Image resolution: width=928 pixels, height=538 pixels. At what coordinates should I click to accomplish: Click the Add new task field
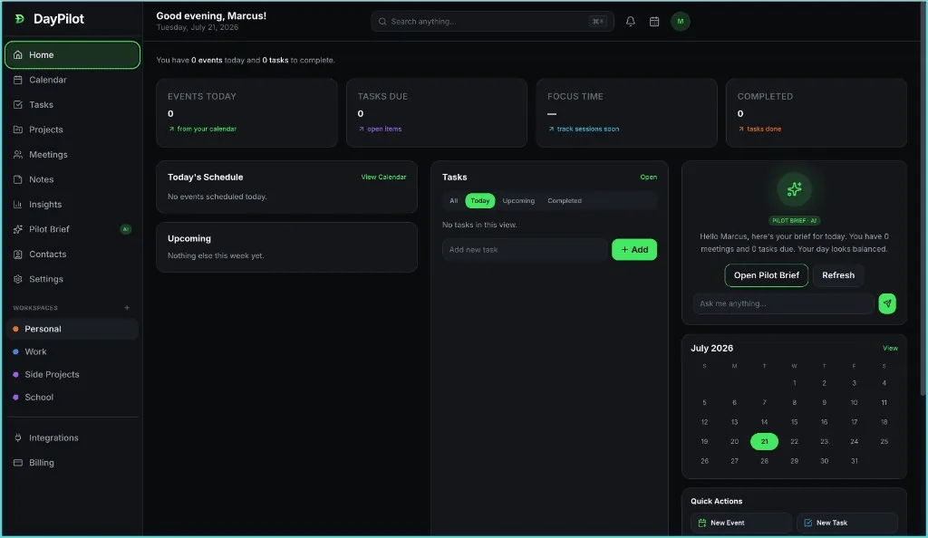tap(525, 250)
